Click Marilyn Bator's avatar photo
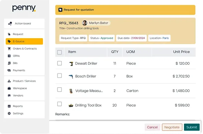203x134 pixels. coord(85,23)
